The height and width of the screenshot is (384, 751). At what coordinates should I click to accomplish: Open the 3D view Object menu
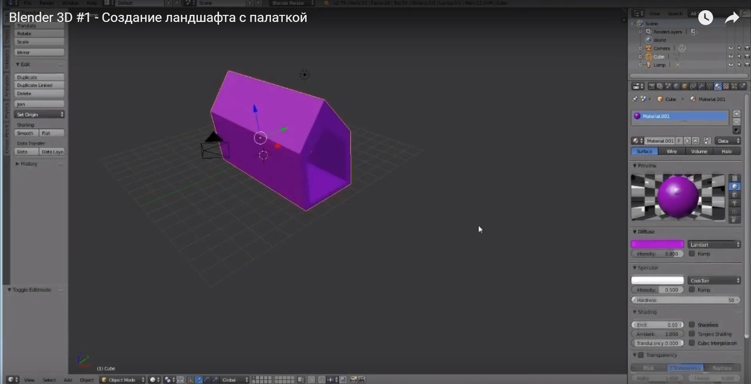(x=87, y=380)
